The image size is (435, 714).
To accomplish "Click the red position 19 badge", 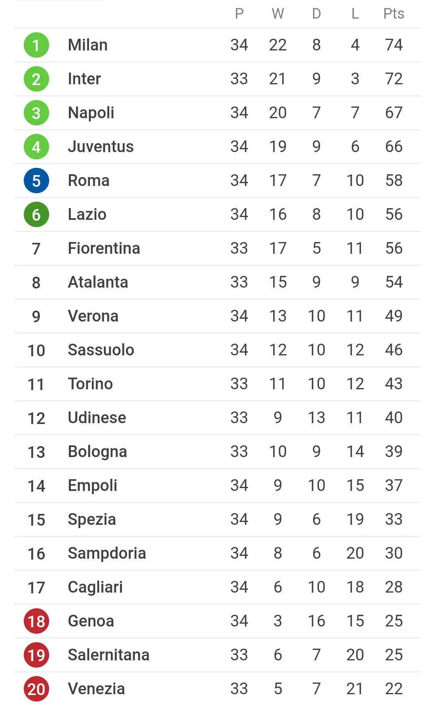I will pos(36,655).
